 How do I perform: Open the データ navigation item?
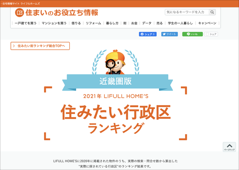pos(147,23)
